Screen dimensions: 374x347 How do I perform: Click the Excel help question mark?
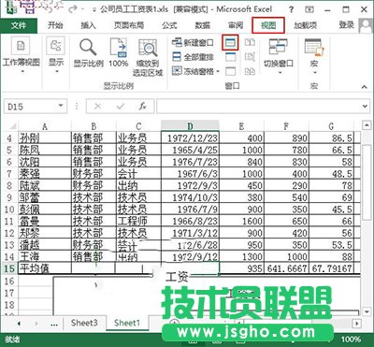tap(291, 9)
